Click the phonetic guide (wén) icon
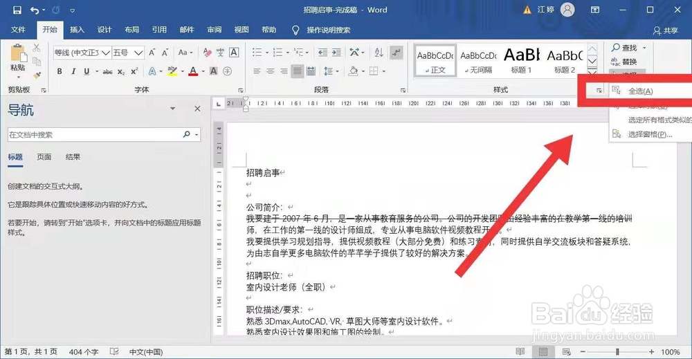692x359 pixels. click(x=220, y=53)
